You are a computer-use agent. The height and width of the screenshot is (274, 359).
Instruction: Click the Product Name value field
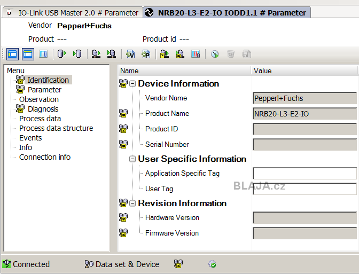305,114
